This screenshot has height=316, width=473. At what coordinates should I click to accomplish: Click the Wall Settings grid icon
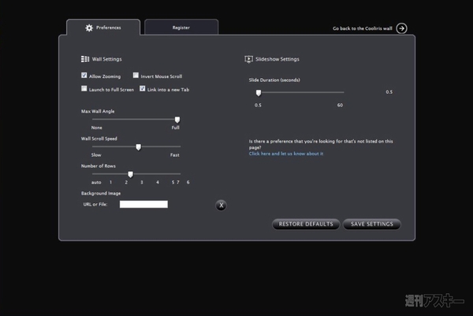pos(85,59)
